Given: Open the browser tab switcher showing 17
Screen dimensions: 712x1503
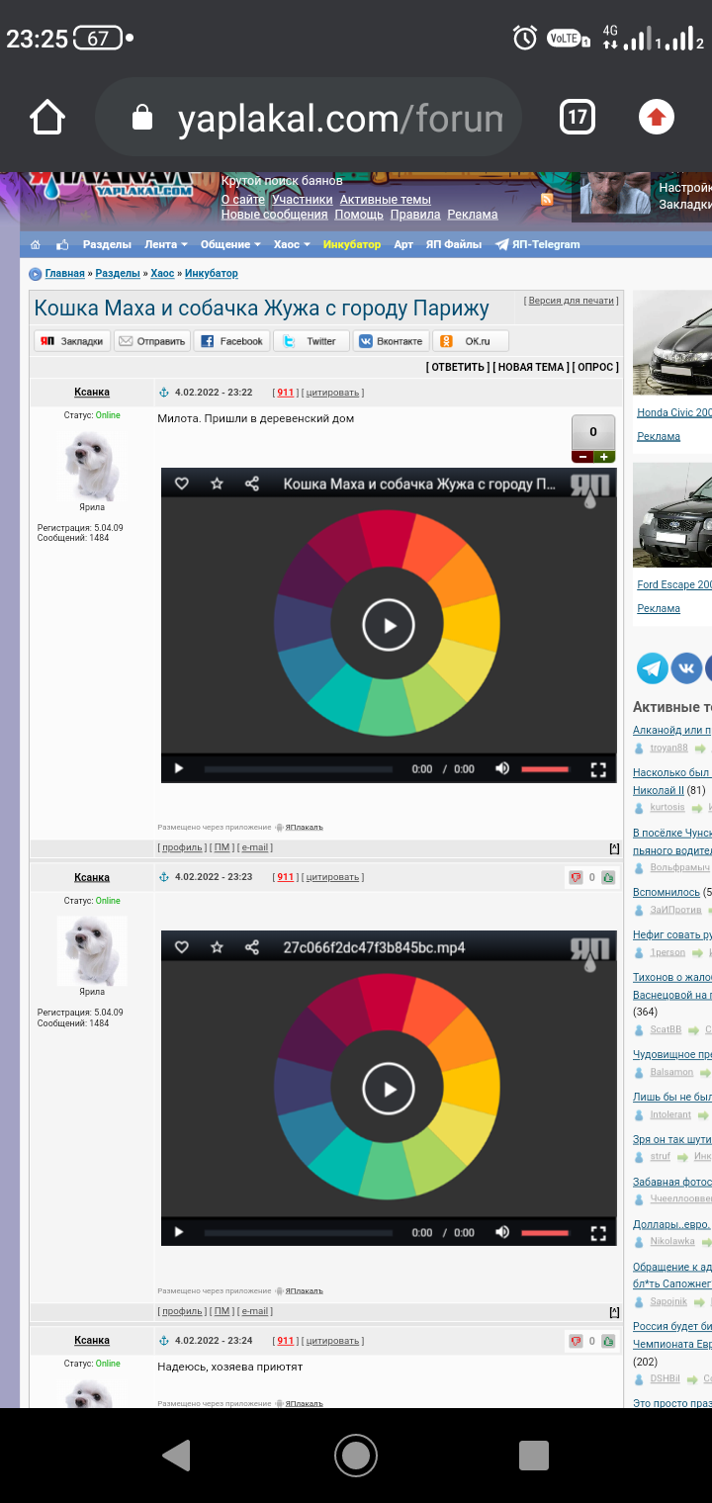Looking at the screenshot, I should 578,119.
